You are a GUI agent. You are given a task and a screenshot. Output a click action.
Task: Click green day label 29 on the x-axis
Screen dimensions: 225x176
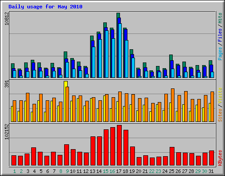click(x=198, y=171)
